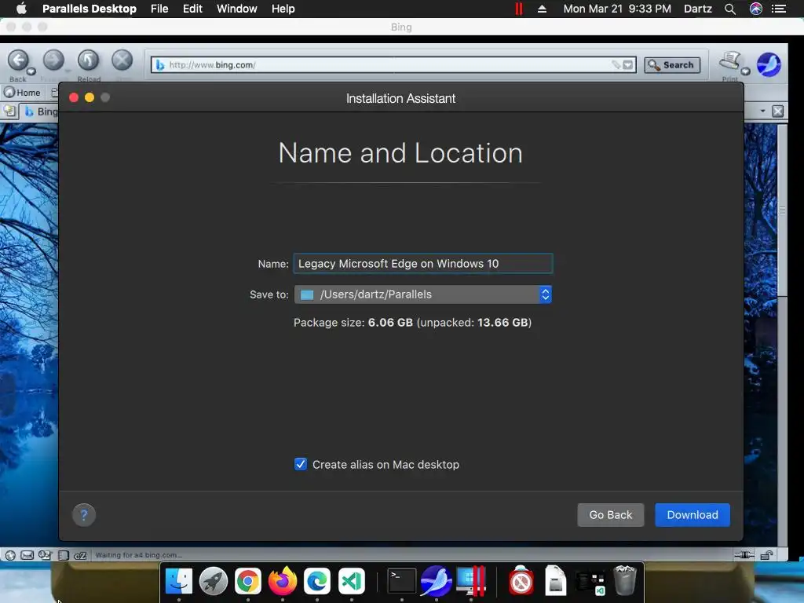Image resolution: width=804 pixels, height=603 pixels.
Task: Open ChatZilla icon in SeaMonkey status bar
Action: click(x=80, y=555)
